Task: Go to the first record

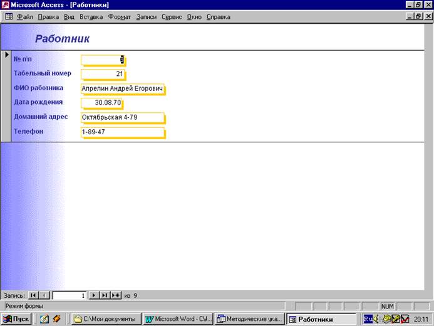Action: 33,295
